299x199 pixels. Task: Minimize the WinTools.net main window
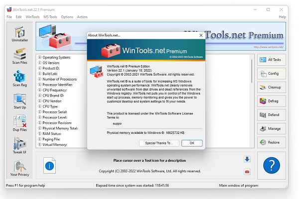(255, 9)
